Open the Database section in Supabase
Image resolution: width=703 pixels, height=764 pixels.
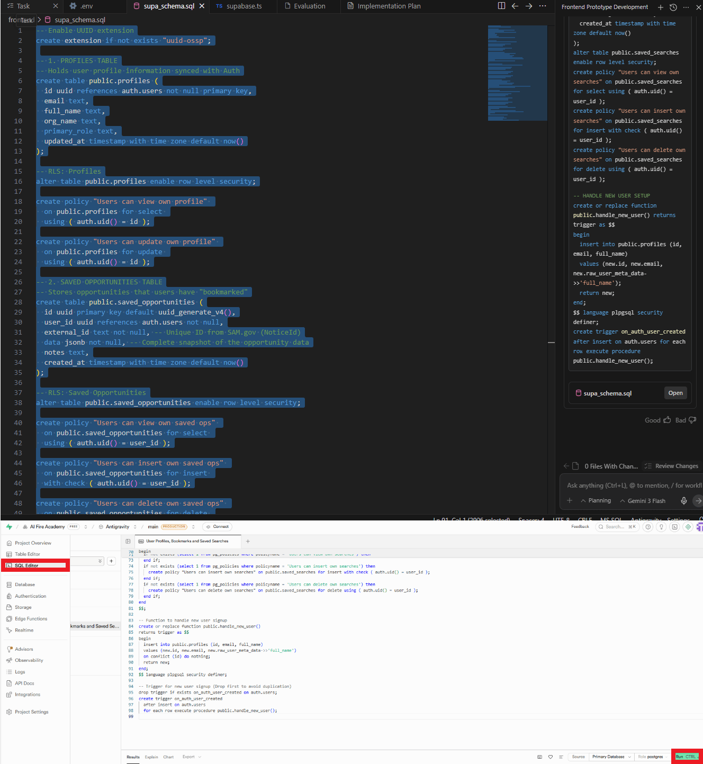[x=25, y=585]
